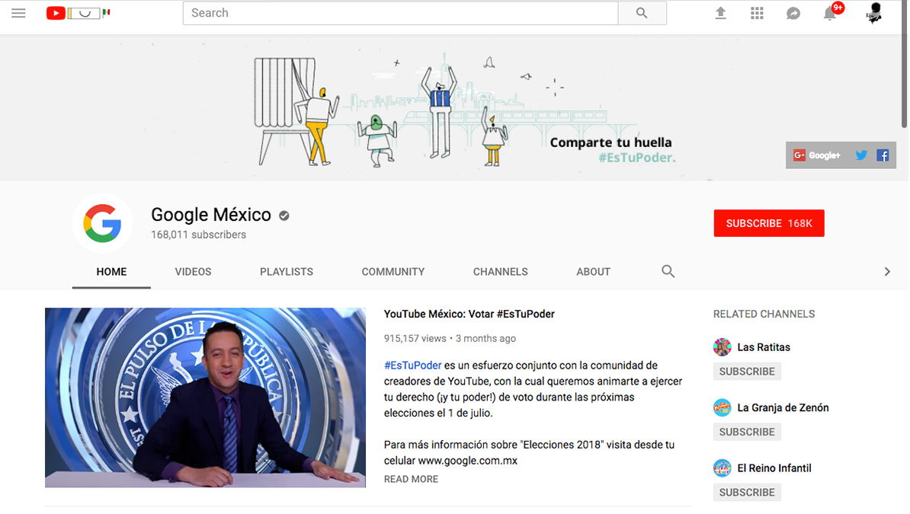Show more tabs with right chevron
910x514 pixels.
[887, 272]
